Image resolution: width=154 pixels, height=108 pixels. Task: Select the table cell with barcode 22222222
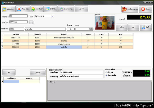click(x=16, y=41)
